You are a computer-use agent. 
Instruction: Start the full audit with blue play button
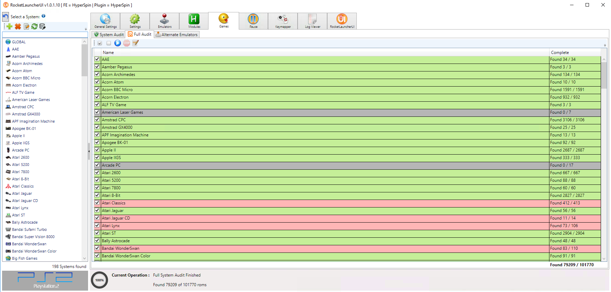(118, 43)
